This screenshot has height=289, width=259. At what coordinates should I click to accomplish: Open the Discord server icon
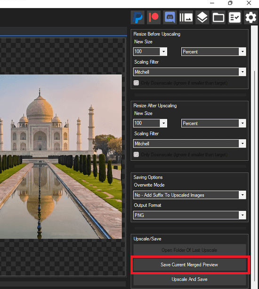tap(170, 17)
